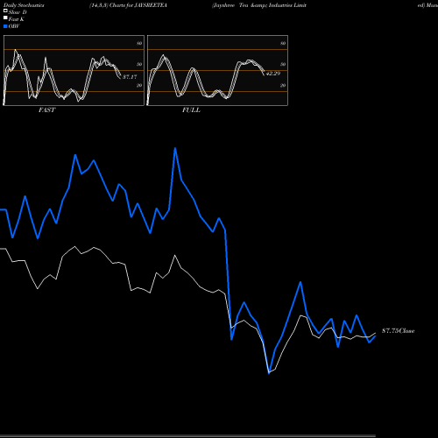The height and width of the screenshot is (438, 438).
Task: Click the lowest trough of the white close line
Action: pos(269,372)
